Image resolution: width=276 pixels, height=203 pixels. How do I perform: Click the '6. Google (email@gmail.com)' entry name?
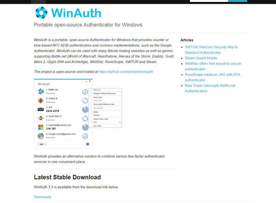(x=61, y=134)
